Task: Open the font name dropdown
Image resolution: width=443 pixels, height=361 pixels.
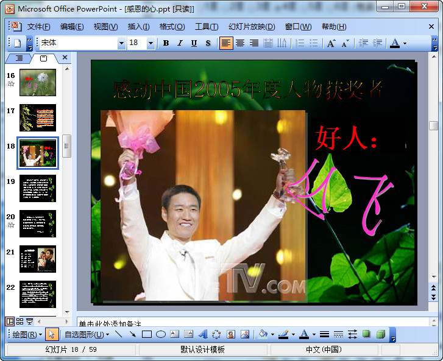Action: [x=121, y=43]
